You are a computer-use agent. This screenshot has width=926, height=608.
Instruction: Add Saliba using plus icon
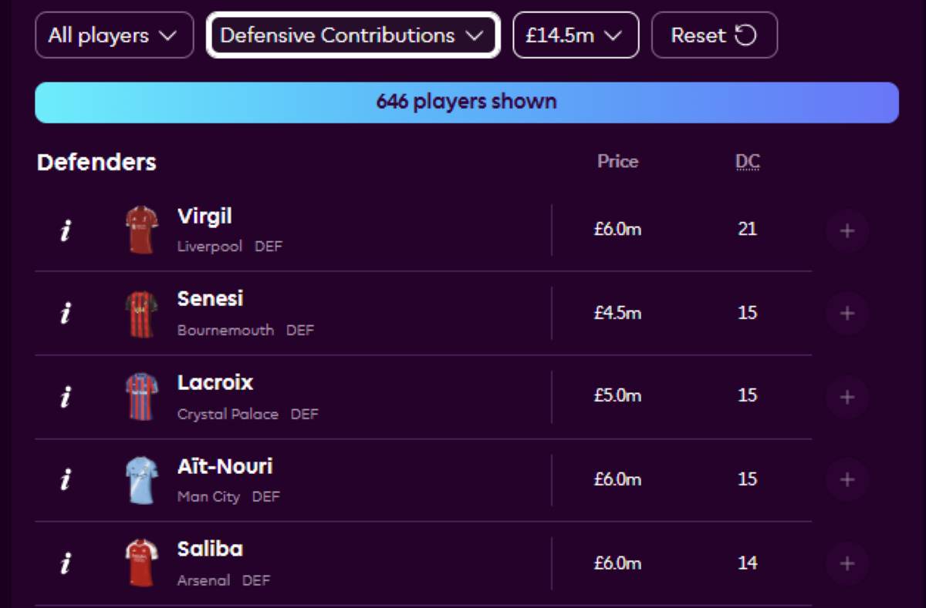pos(847,563)
